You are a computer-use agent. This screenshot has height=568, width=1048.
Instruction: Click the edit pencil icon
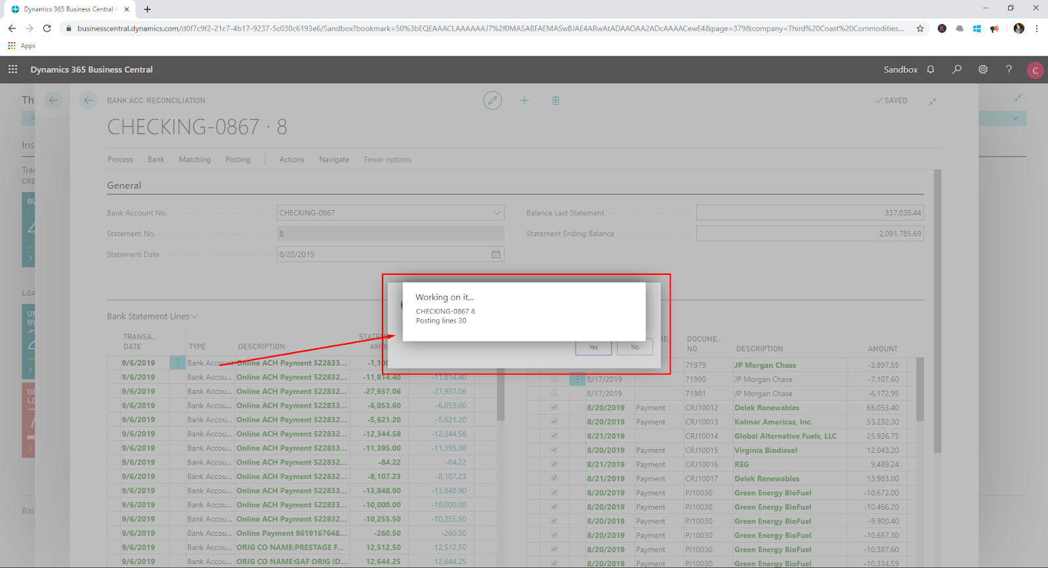coord(493,100)
